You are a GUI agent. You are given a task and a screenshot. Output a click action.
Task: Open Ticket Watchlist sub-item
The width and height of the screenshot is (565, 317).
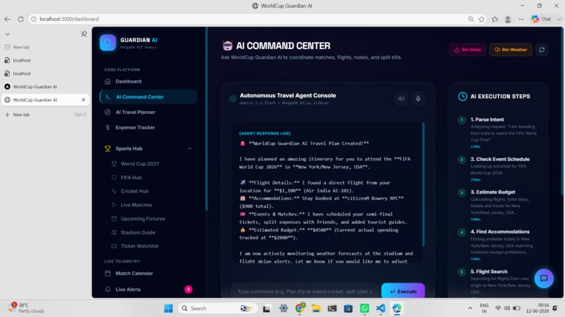(139, 246)
